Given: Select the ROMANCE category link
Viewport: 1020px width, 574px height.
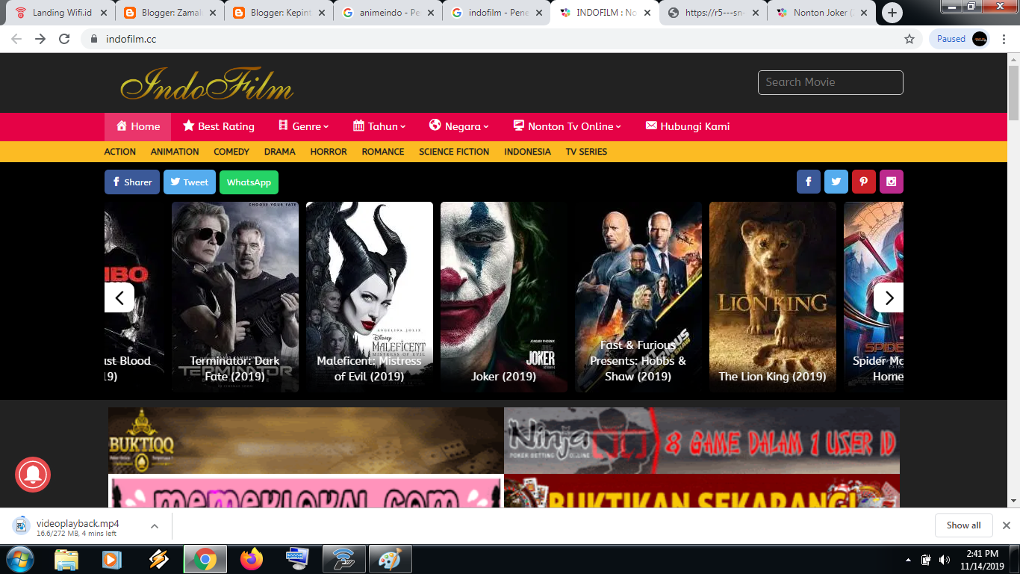Looking at the screenshot, I should (383, 152).
